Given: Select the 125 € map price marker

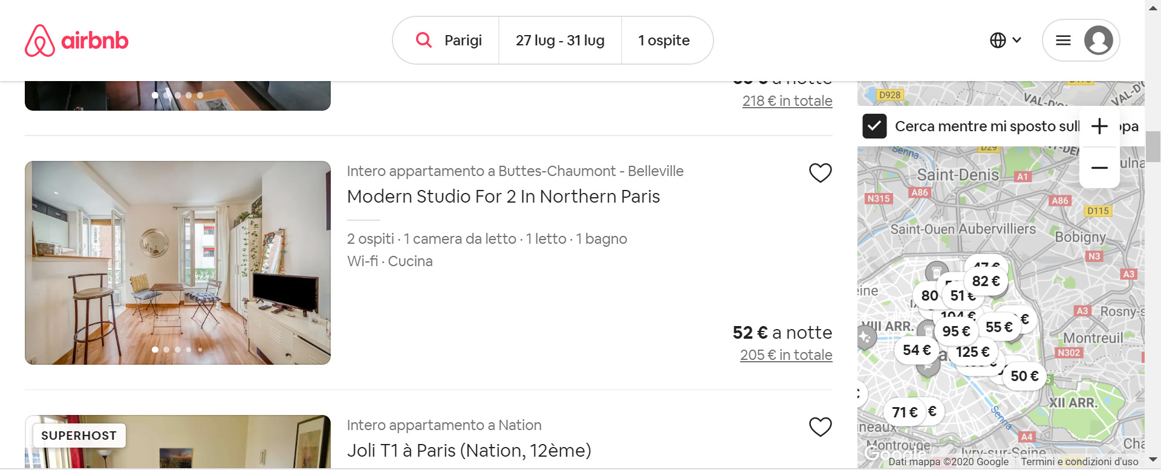Looking at the screenshot, I should point(972,352).
